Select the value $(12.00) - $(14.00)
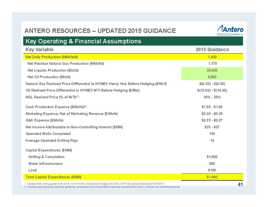The width and height of the screenshot is (268, 207). coord(212,90)
